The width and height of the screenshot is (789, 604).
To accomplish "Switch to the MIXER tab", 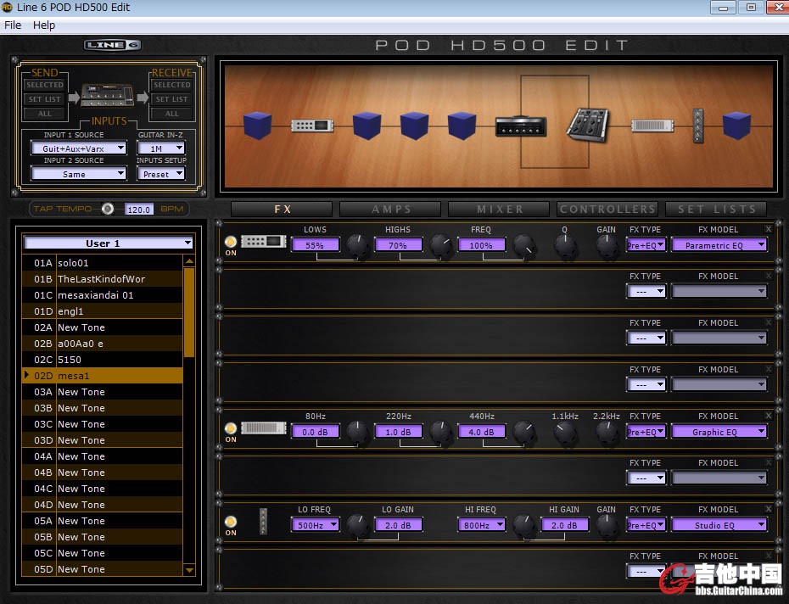I will (499, 209).
